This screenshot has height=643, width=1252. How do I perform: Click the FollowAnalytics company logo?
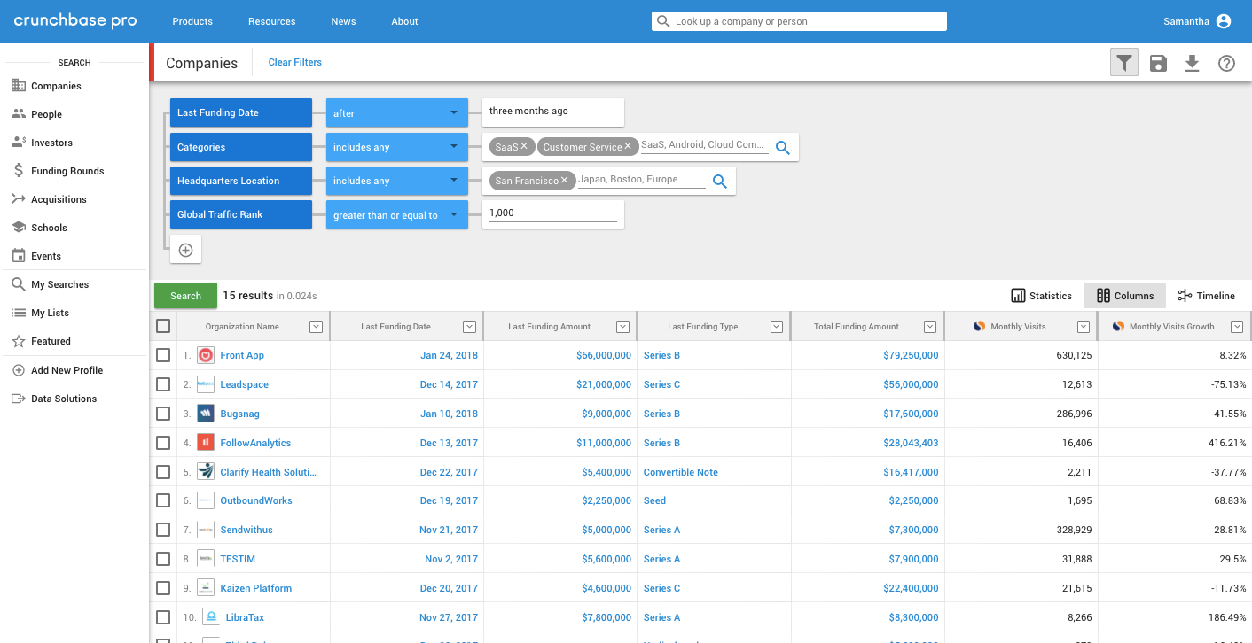(206, 443)
